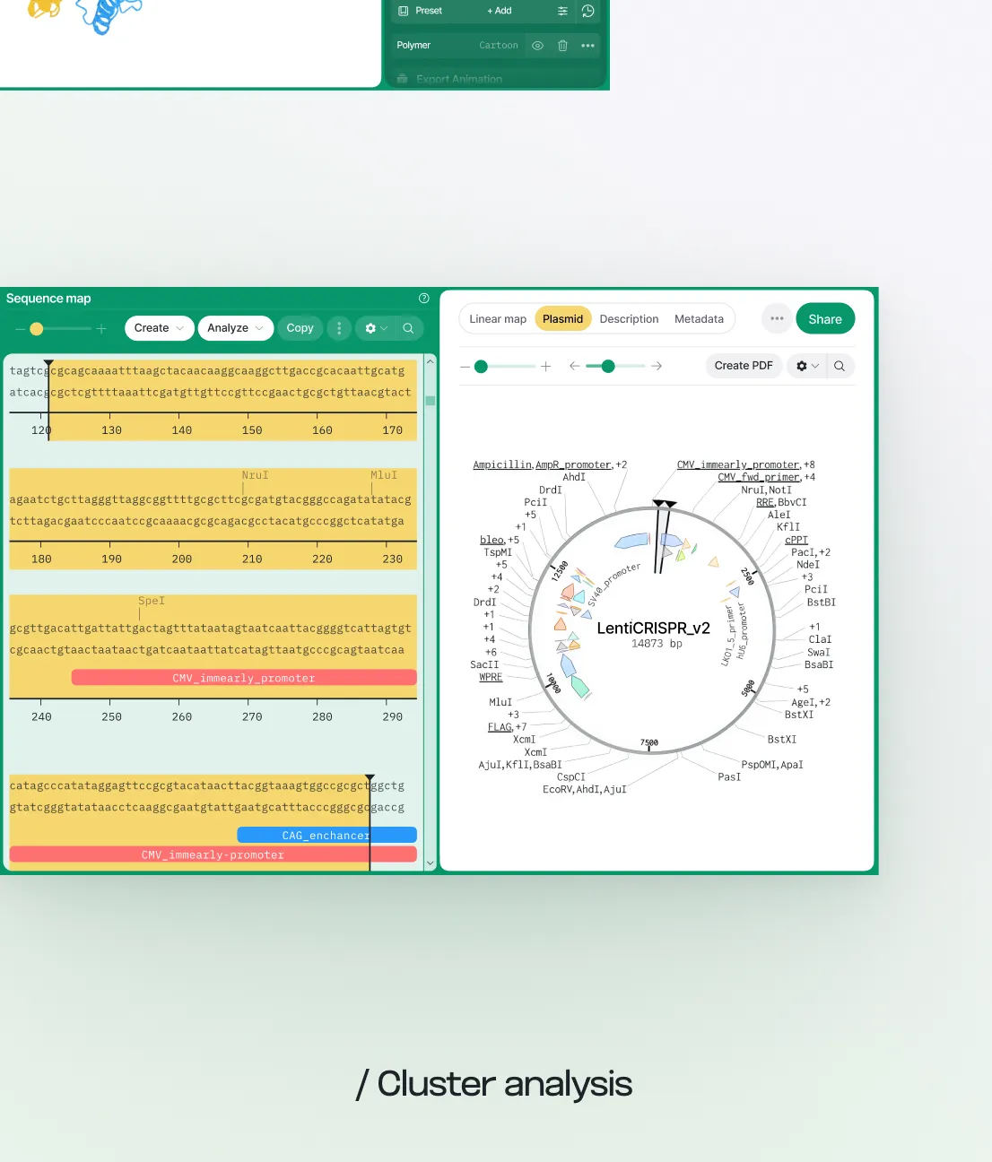Click the SacII enzyme label
Viewport: 992px width, 1162px height.
[x=484, y=664]
